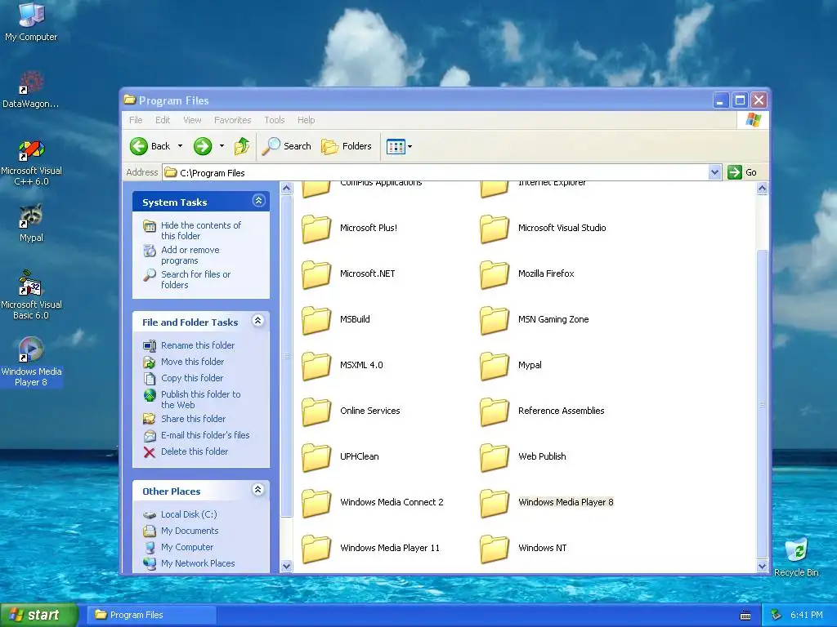Open the Views icon menu
Viewport: 837px width, 627px height.
396,147
